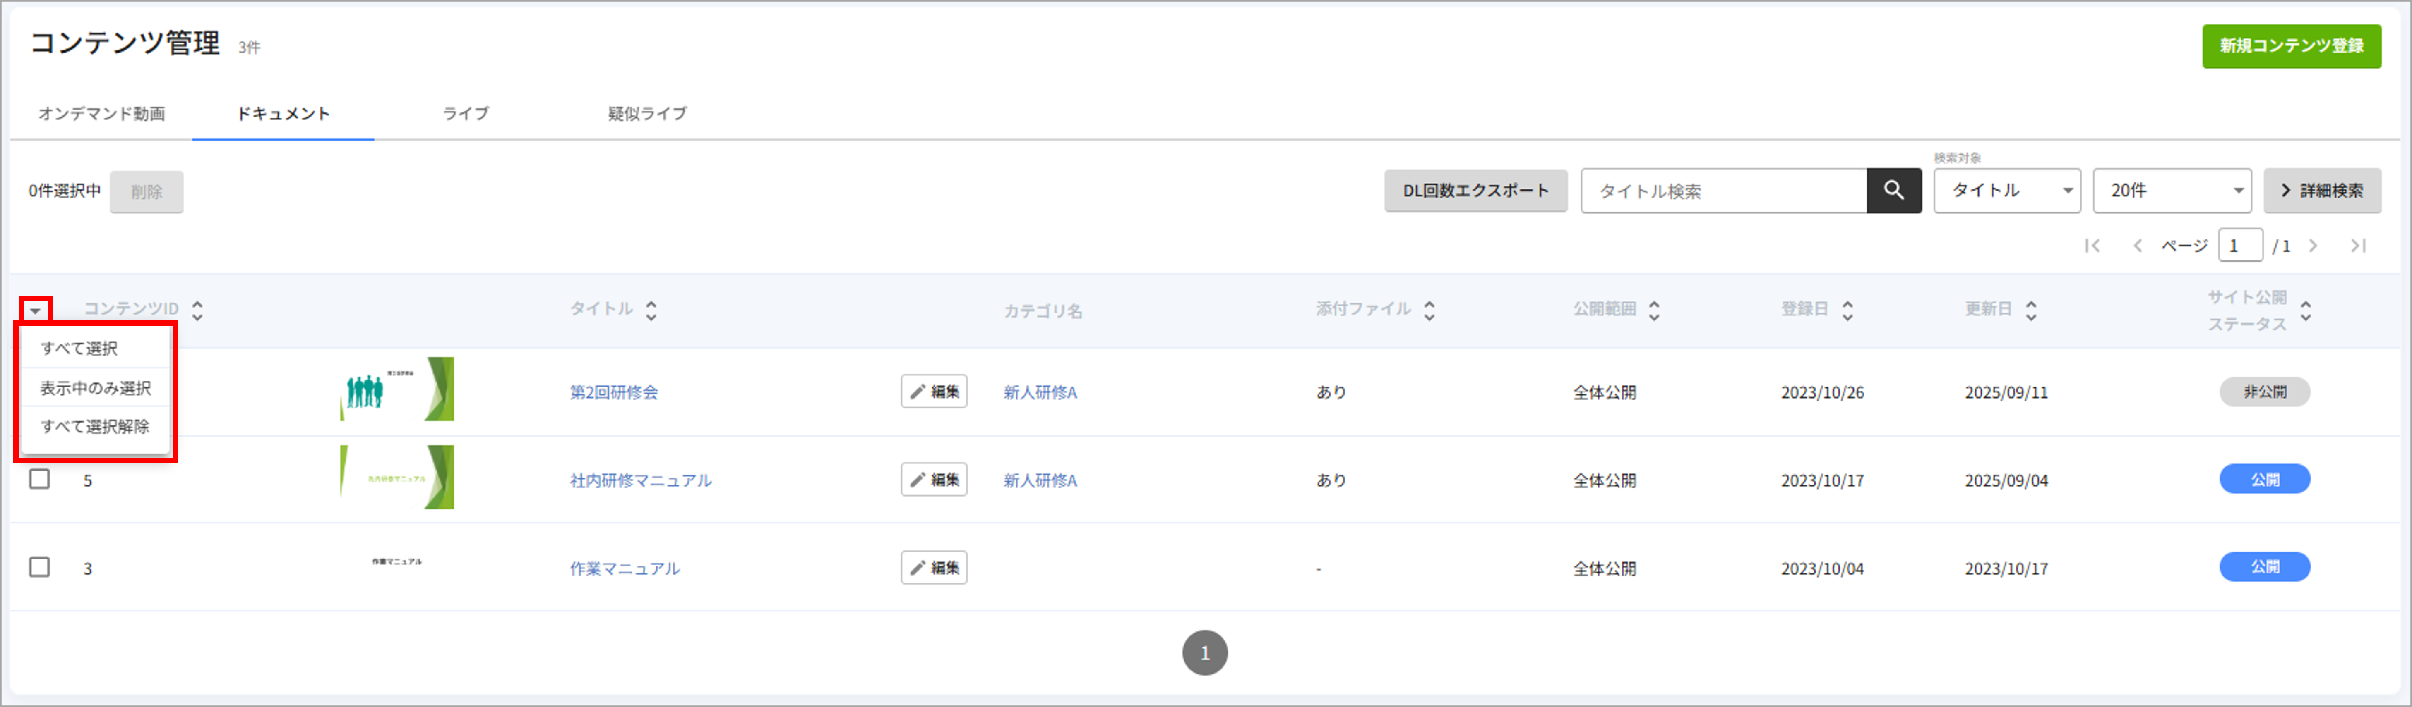Open the selection dropdown arrow in header

coord(36,311)
